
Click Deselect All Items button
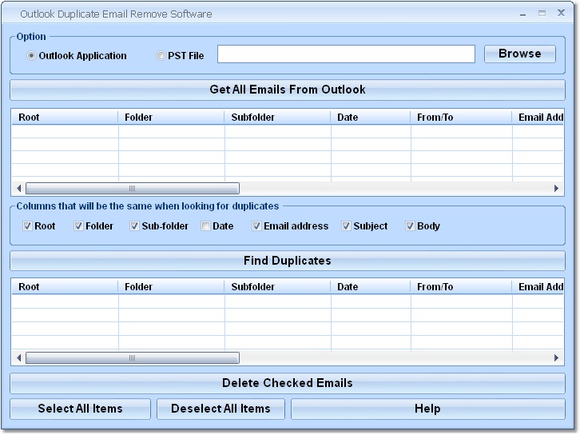(x=220, y=409)
